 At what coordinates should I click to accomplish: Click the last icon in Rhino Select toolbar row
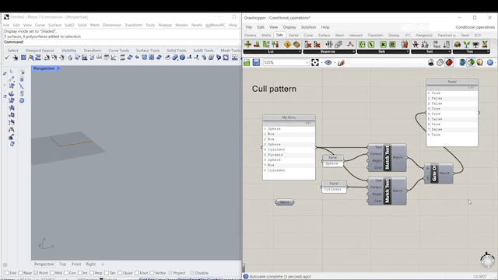click(235, 58)
